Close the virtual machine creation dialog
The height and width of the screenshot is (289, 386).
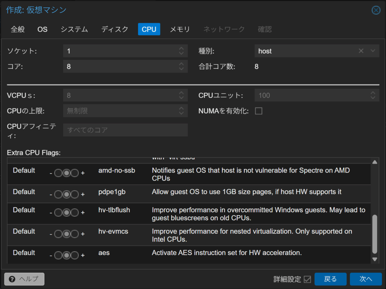376,10
